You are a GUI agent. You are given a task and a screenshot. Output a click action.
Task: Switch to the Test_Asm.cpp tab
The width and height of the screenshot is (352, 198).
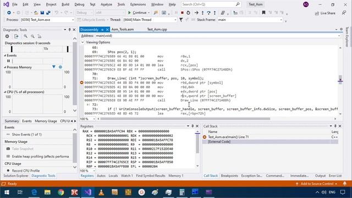157,29
